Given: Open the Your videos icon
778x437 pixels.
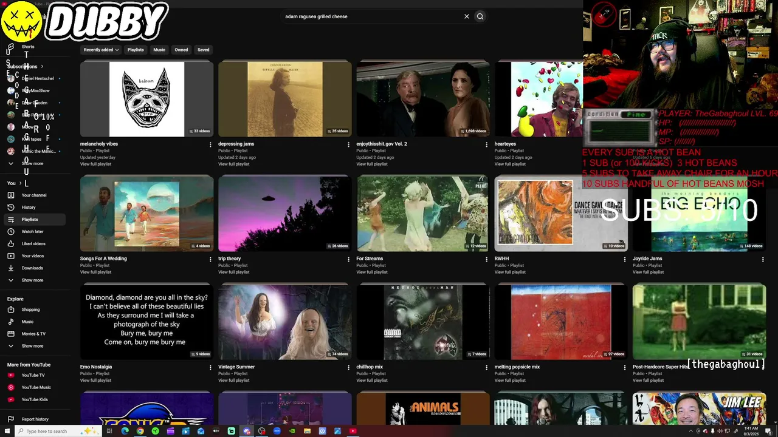Looking at the screenshot, I should [11, 256].
